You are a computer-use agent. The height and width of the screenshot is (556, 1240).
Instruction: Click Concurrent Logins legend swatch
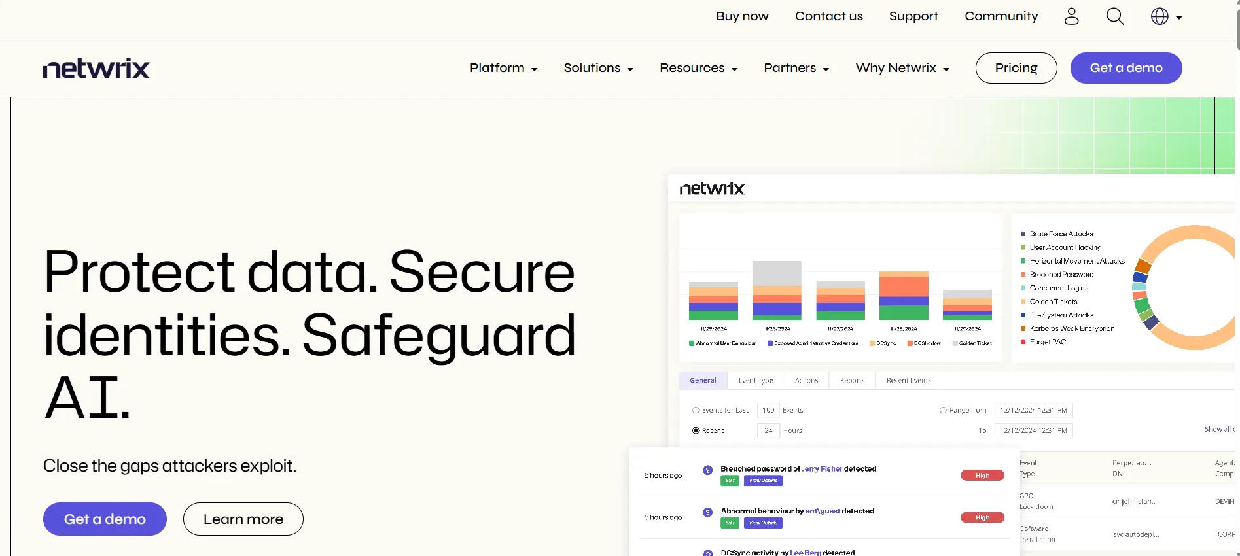coord(1023,288)
